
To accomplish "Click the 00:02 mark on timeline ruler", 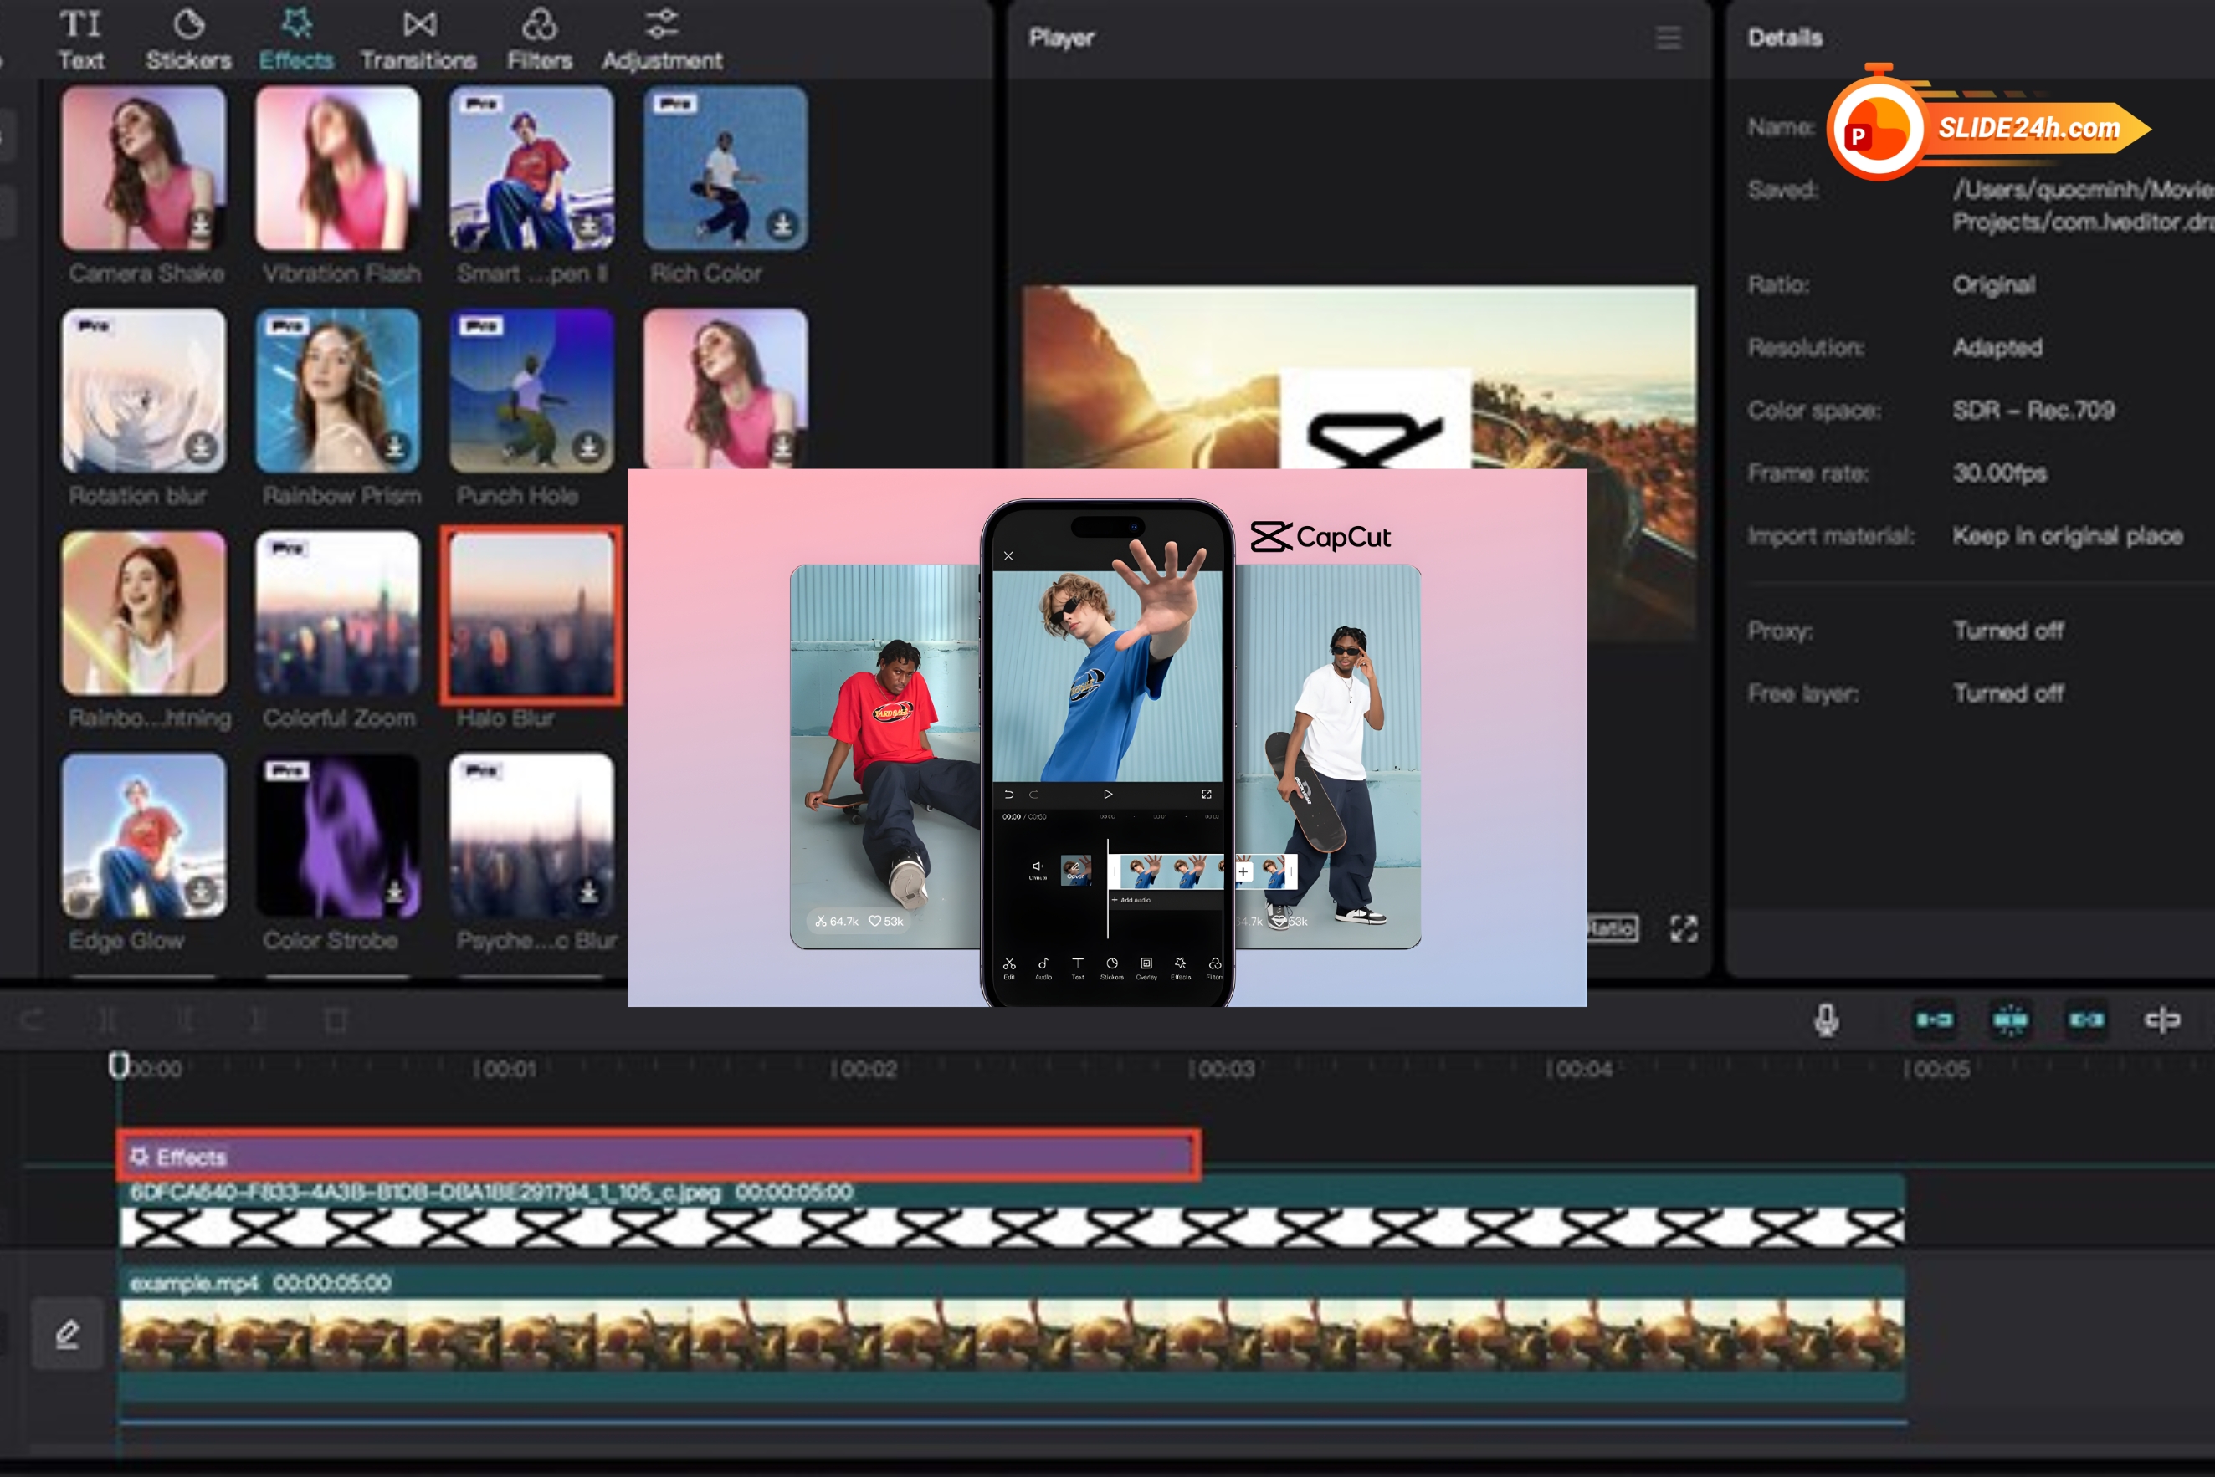I will [x=864, y=1069].
